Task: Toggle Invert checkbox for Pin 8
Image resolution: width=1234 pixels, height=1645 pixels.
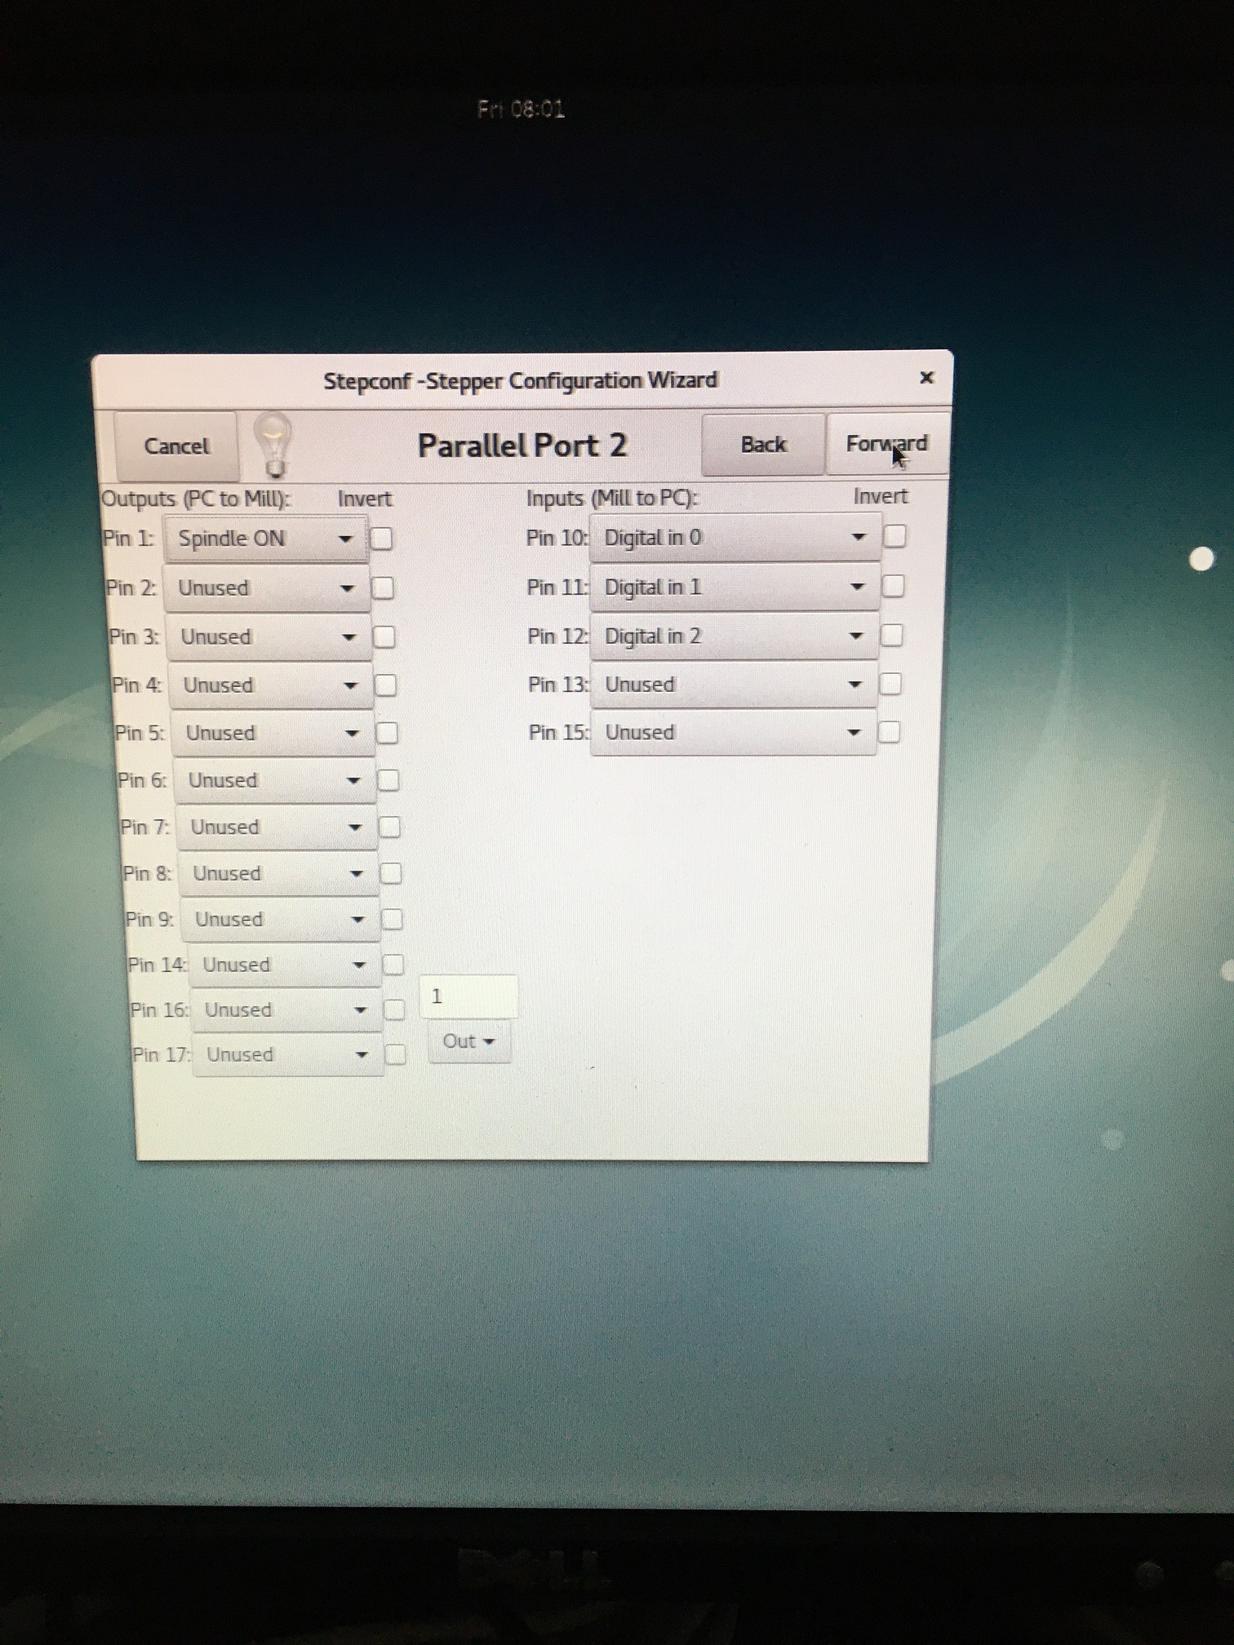Action: pos(392,874)
